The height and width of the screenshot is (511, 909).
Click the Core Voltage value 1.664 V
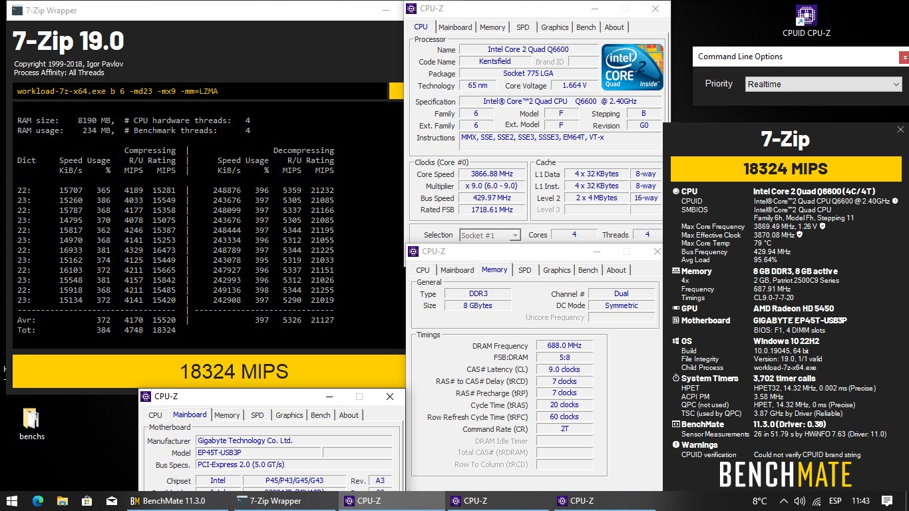tap(574, 86)
